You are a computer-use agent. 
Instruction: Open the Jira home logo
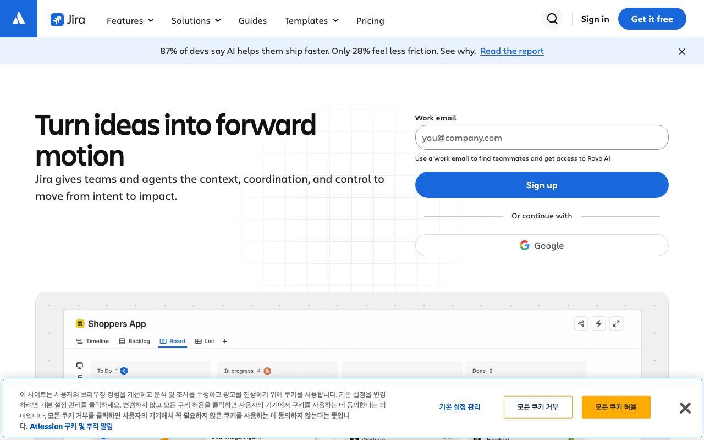click(x=68, y=20)
